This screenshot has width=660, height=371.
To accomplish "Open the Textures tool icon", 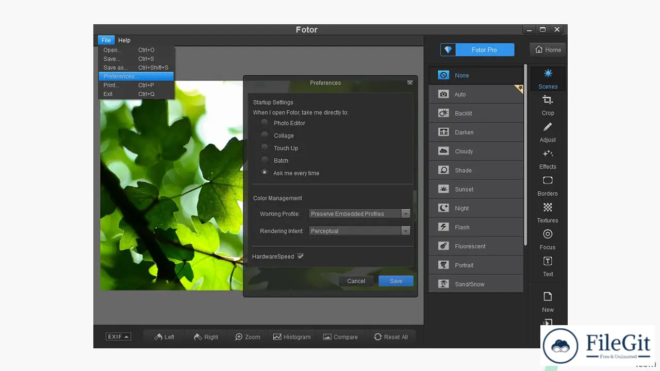I will [x=548, y=207].
